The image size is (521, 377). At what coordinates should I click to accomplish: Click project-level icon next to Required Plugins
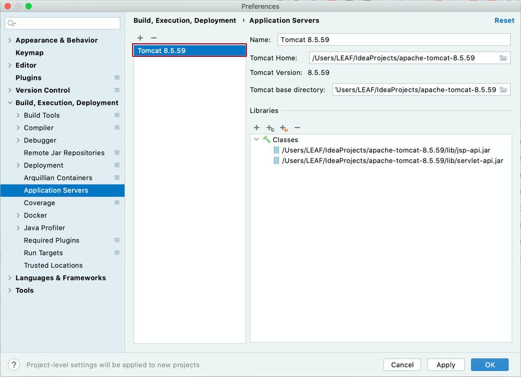[117, 240]
